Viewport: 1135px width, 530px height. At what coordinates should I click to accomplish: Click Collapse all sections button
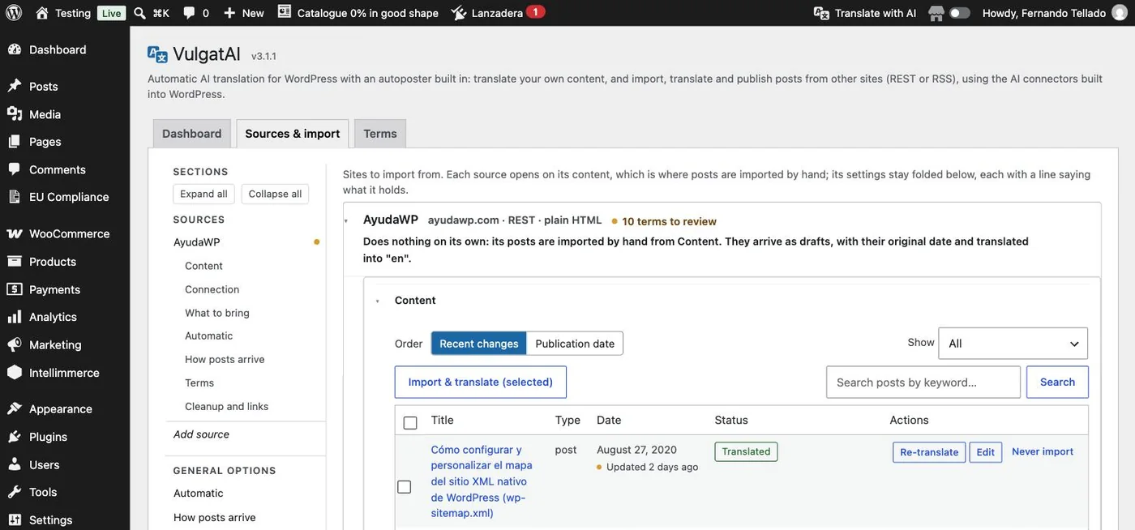point(275,194)
